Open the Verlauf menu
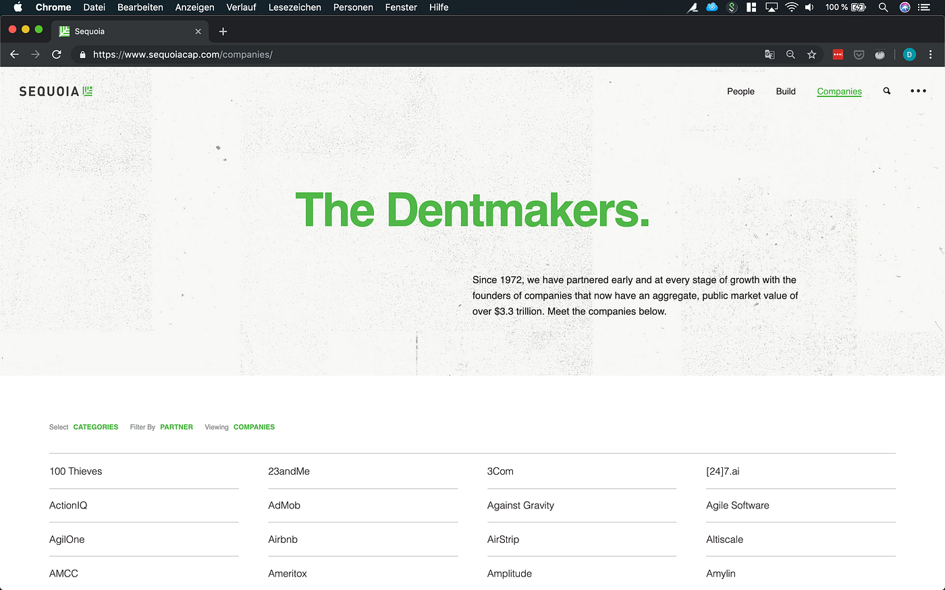This screenshot has width=945, height=590. pyautogui.click(x=241, y=7)
